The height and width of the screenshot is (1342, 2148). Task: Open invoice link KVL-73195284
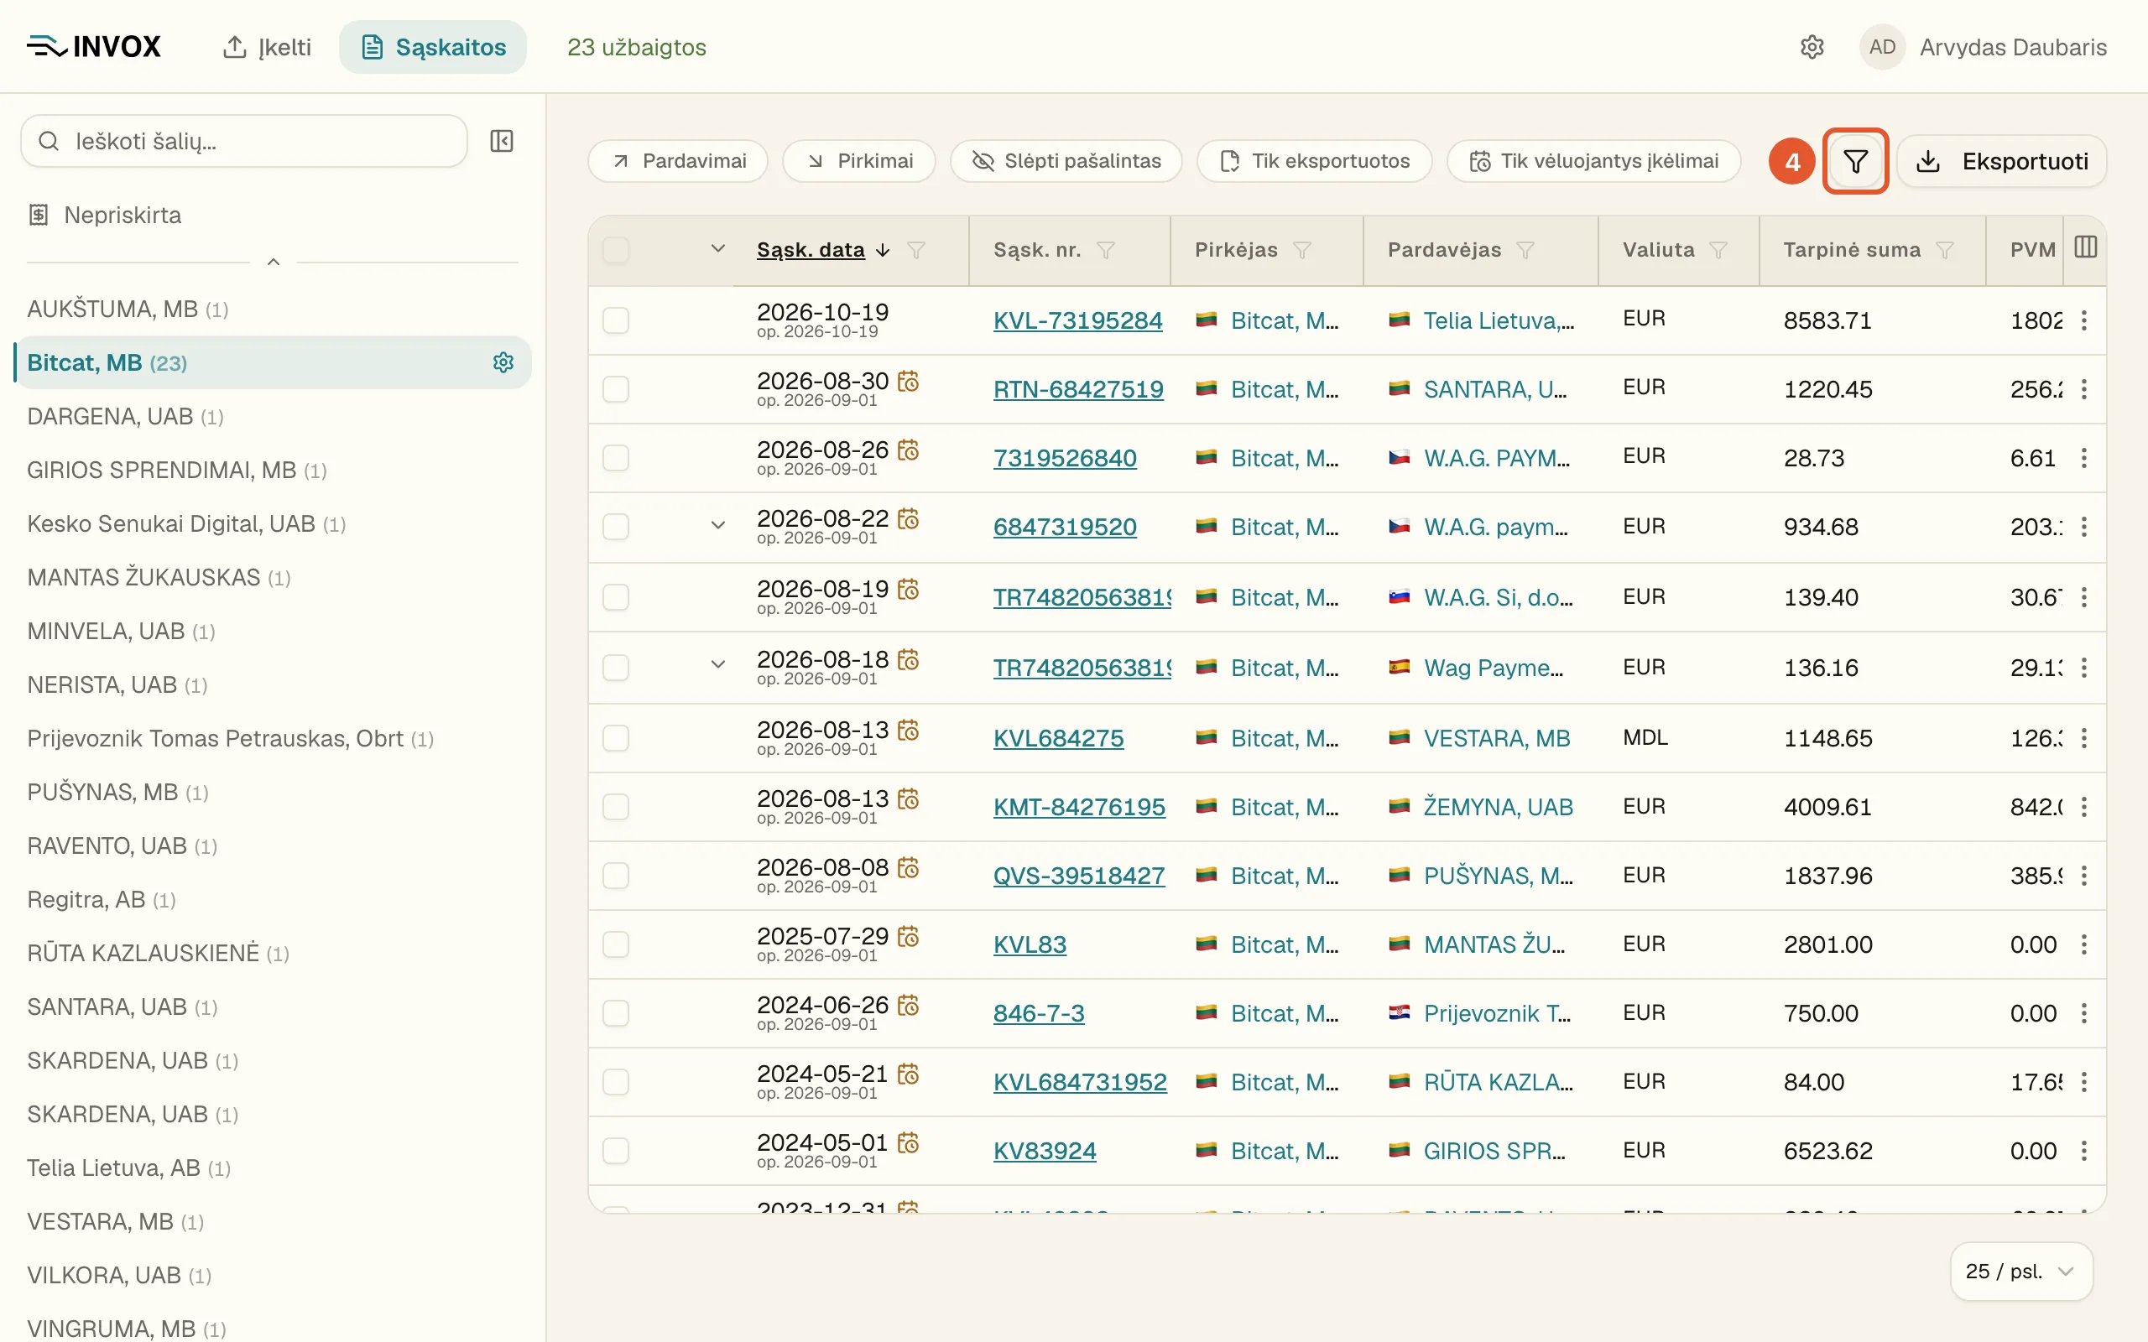(1077, 320)
